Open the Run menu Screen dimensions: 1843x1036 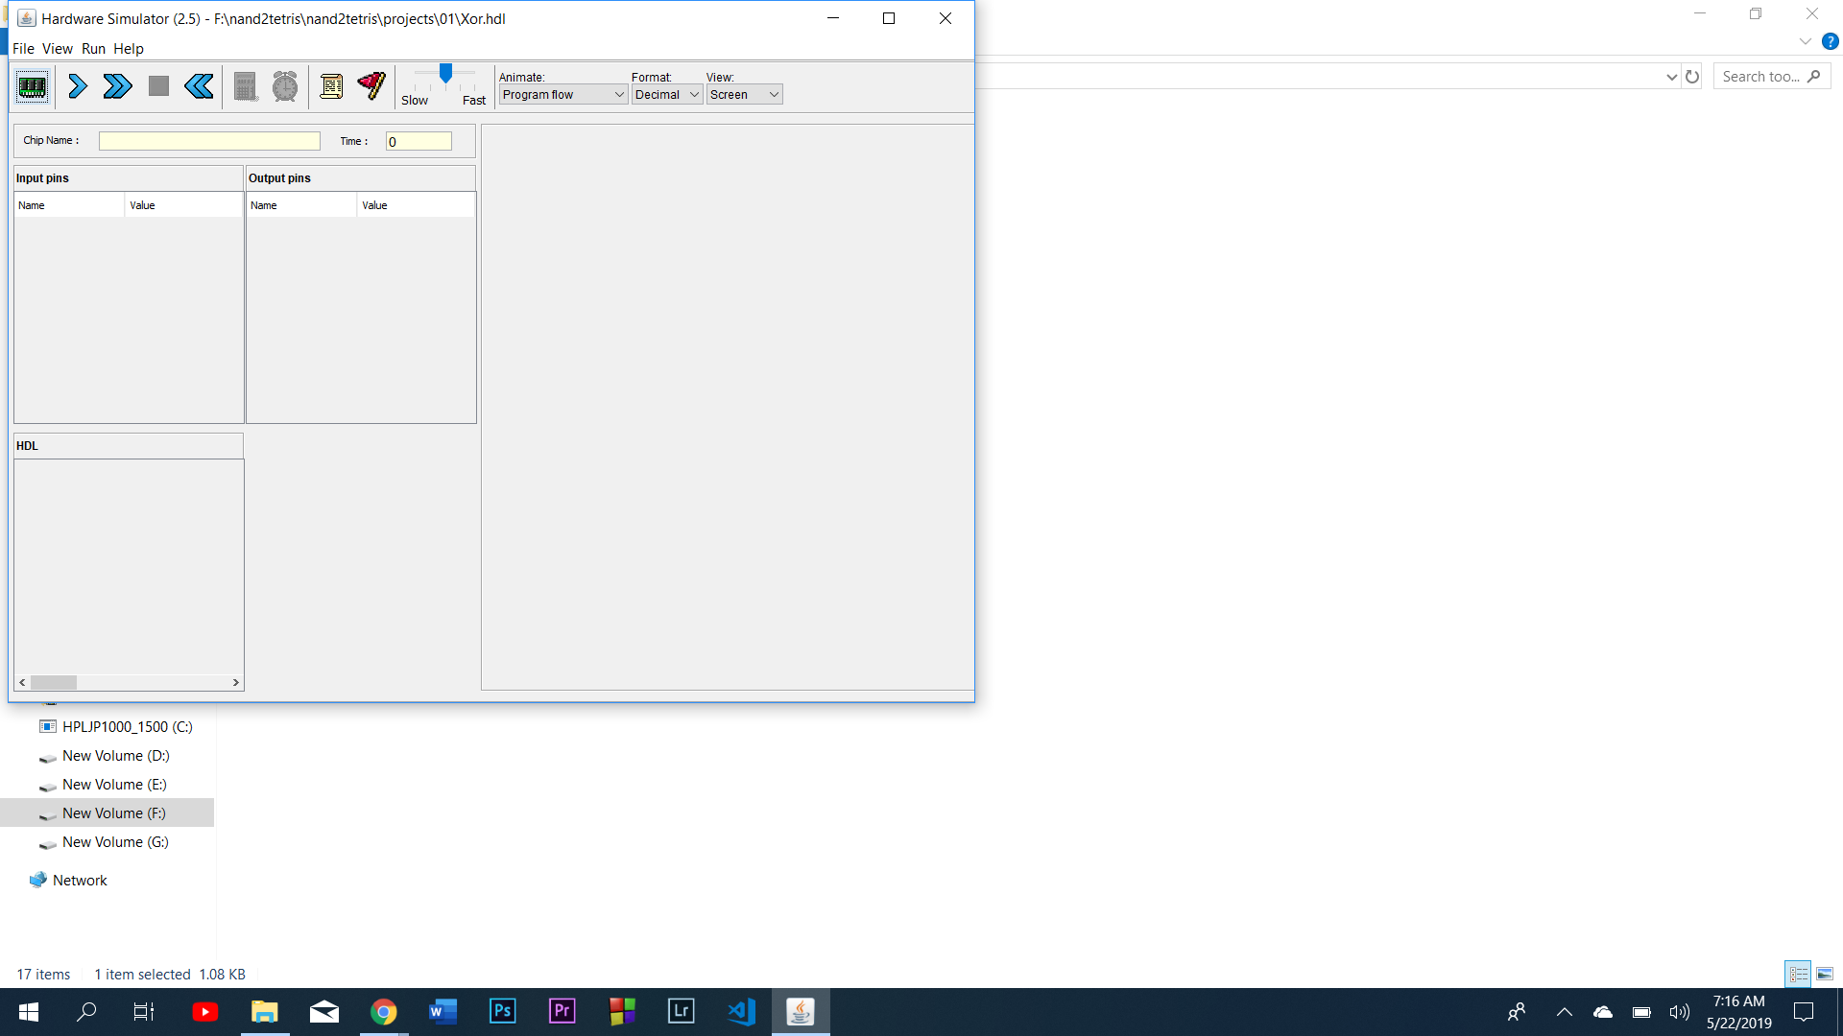93,49
